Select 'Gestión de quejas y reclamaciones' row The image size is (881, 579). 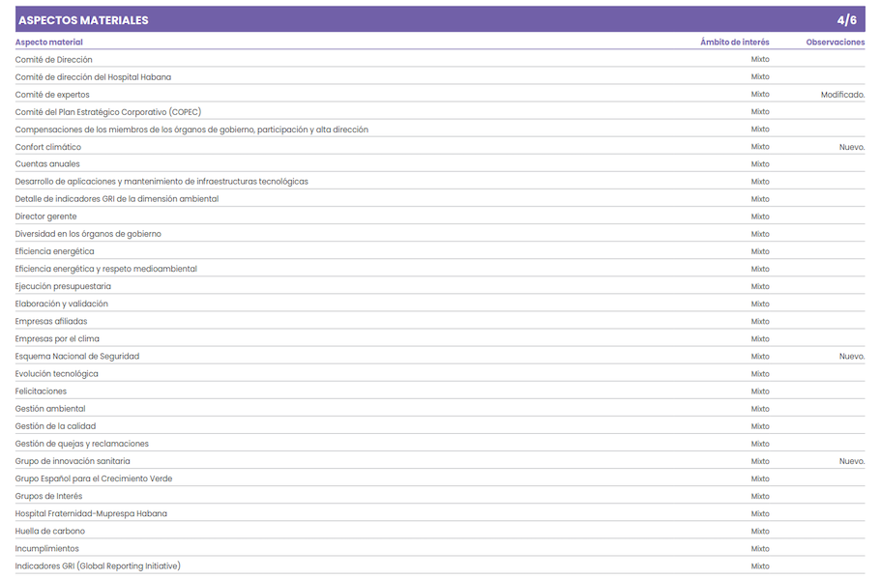point(82,444)
